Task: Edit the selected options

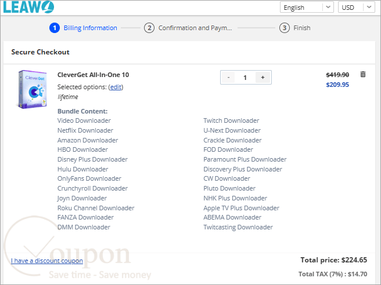Action: (x=116, y=87)
